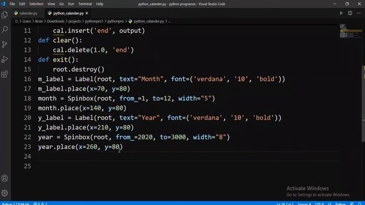
Task: Click pythonpro breadcrumb segment
Action: pyautogui.click(x=115, y=22)
